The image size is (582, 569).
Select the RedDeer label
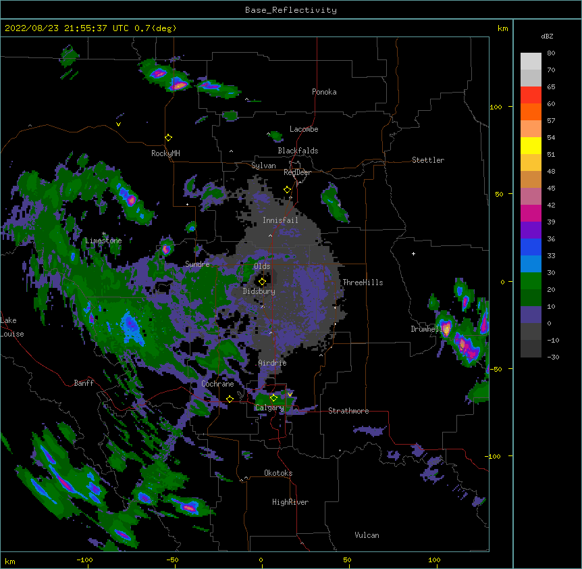click(297, 172)
